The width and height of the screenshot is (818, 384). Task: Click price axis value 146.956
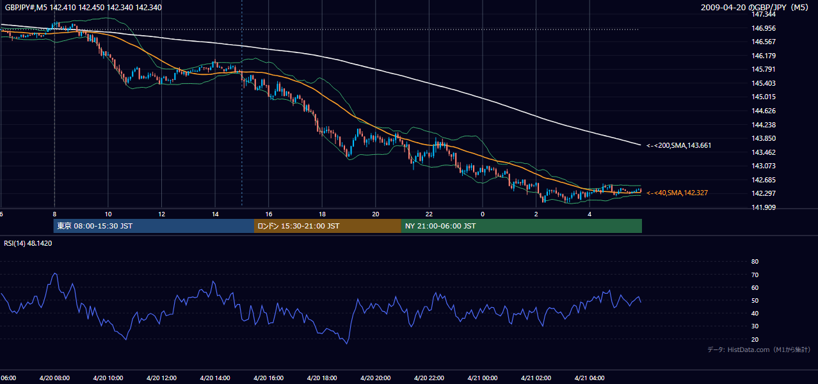[764, 28]
